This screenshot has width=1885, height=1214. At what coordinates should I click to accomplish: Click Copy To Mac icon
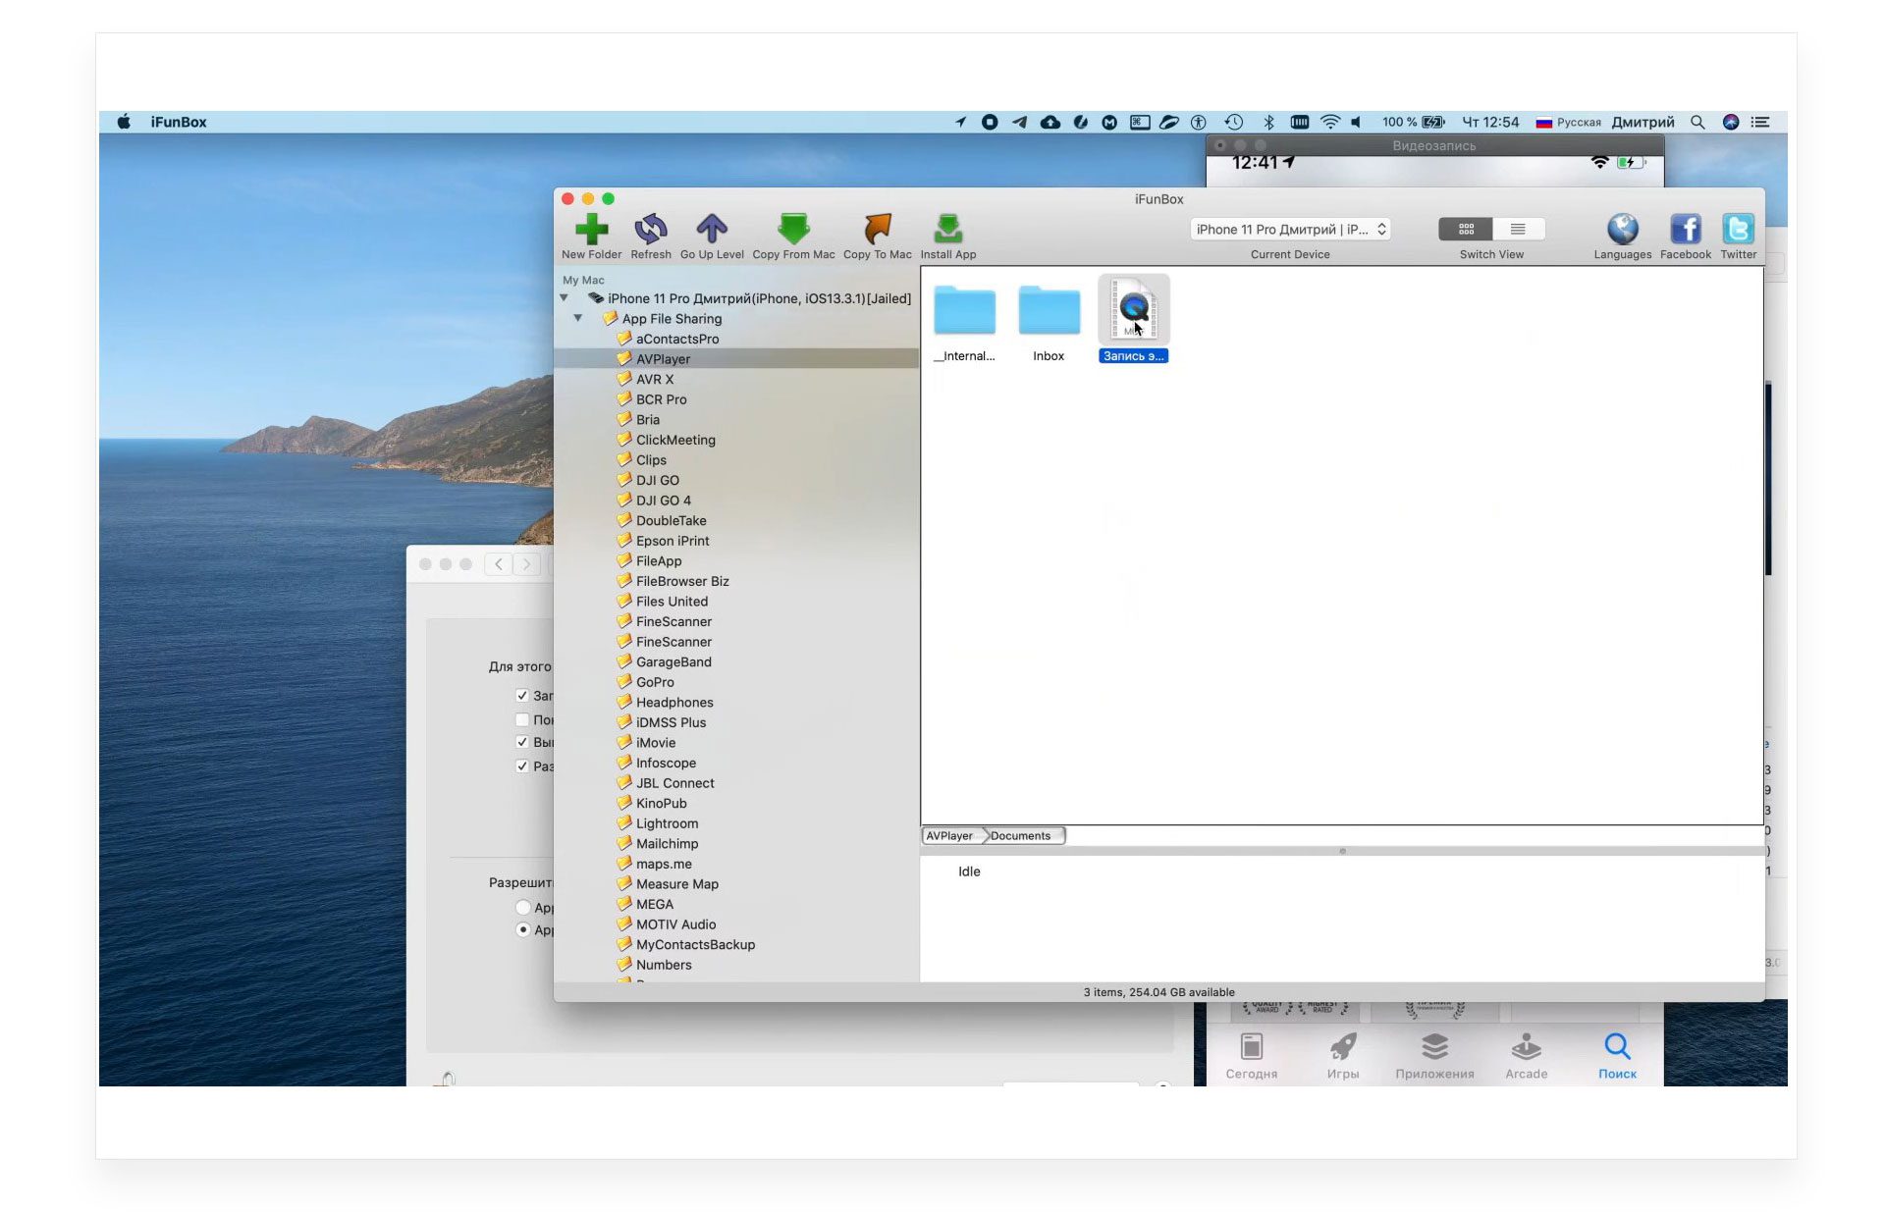[877, 230]
